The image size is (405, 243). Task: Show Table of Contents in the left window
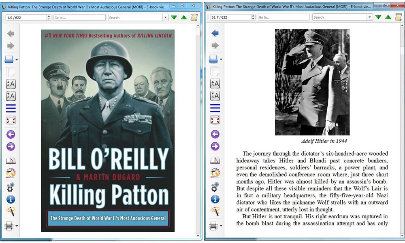click(x=11, y=108)
